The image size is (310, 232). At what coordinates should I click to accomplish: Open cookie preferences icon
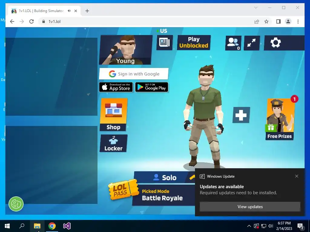pos(16,204)
